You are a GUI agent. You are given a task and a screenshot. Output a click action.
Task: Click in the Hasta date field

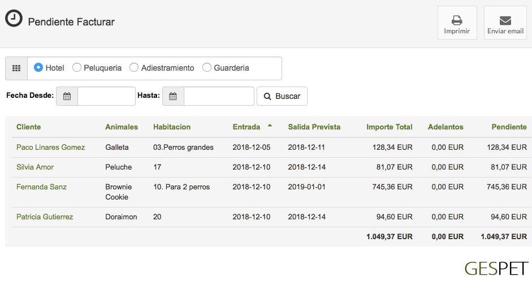click(x=219, y=96)
